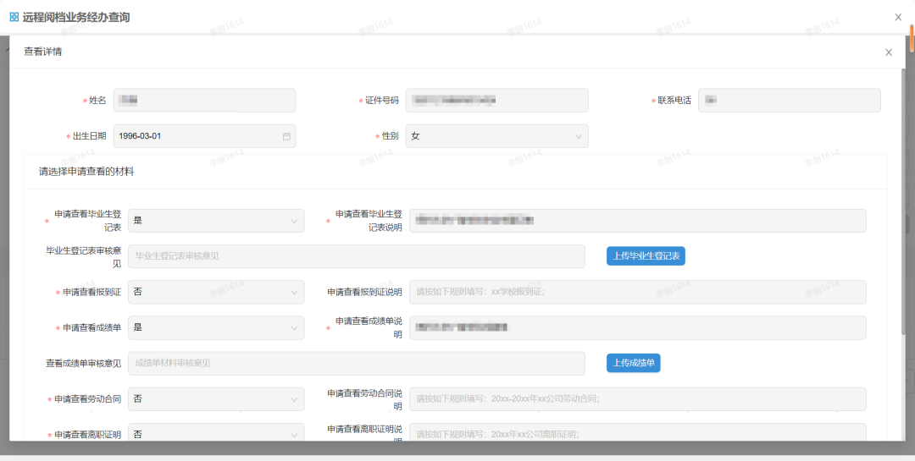Focus the 申请查看报到证说明 field
Viewport: 915px width, 461px height.
point(637,292)
